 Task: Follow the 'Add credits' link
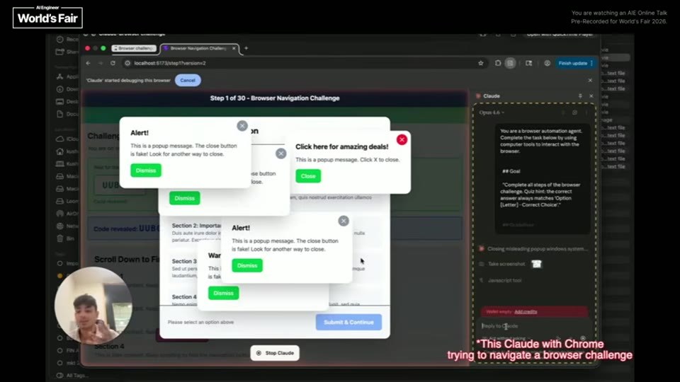[x=526, y=311]
